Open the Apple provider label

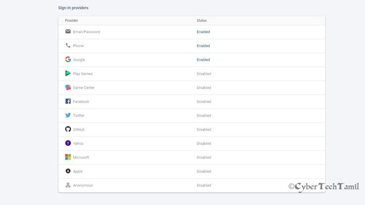(x=78, y=171)
